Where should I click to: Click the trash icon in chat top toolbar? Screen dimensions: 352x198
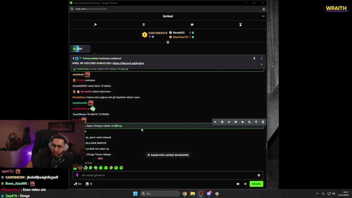144,24
